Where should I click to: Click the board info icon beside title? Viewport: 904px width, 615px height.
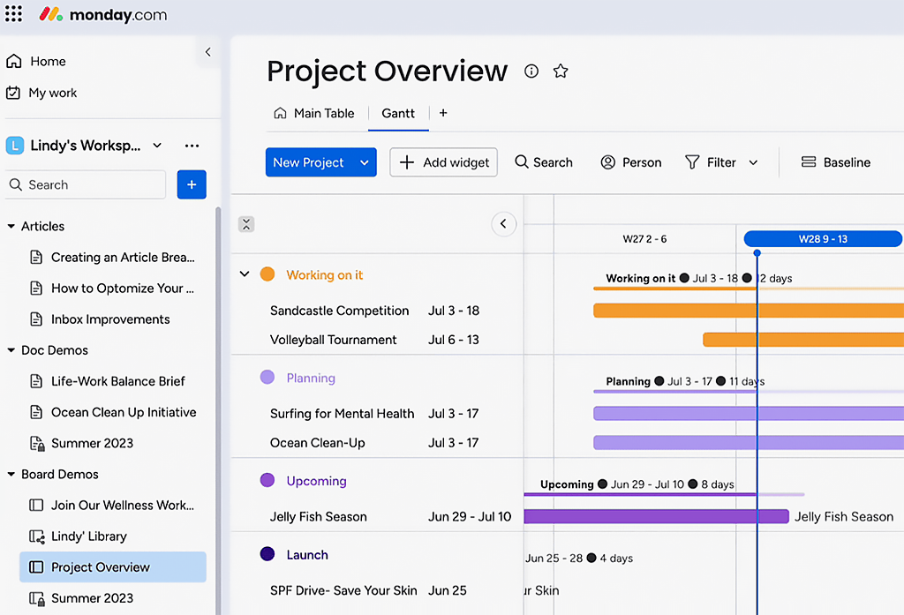click(x=531, y=71)
